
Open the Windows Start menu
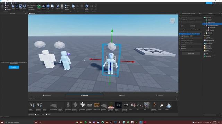coord(2,122)
